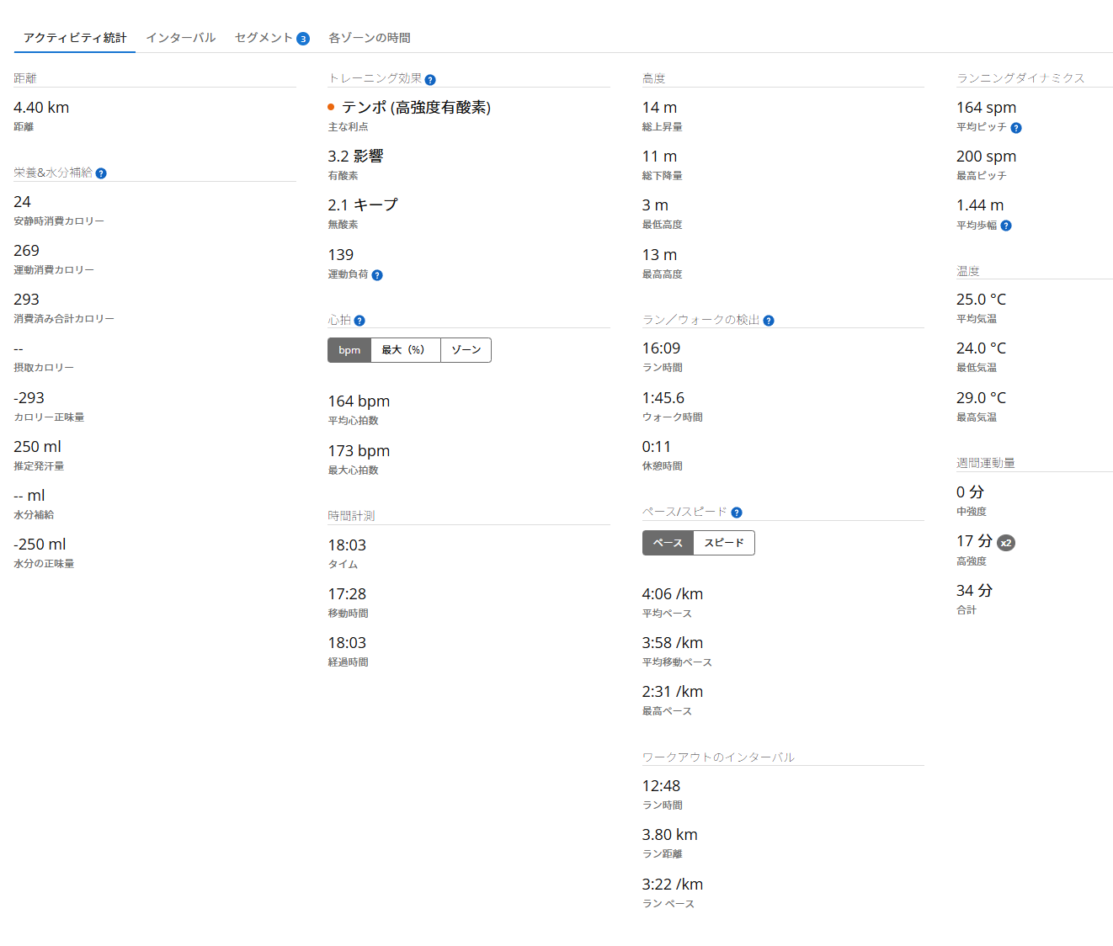The image size is (1113, 946).
Task: Select the ペース display option
Action: (668, 543)
